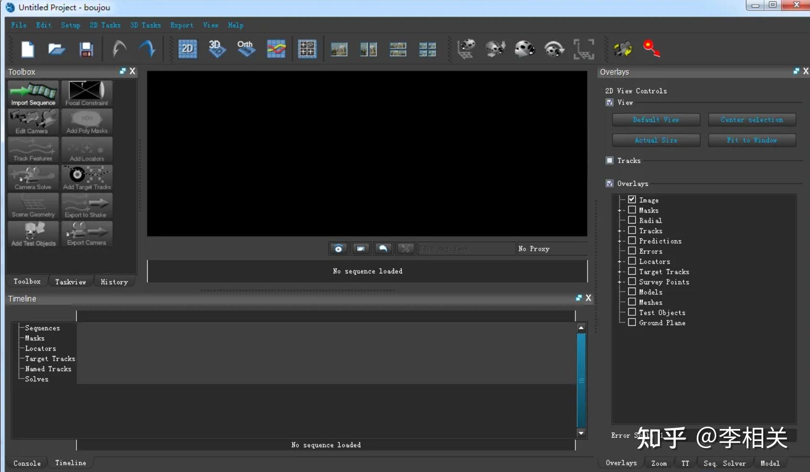Viewport: 810px width, 472px height.
Task: Switch to the 3D view mode
Action: click(217, 49)
